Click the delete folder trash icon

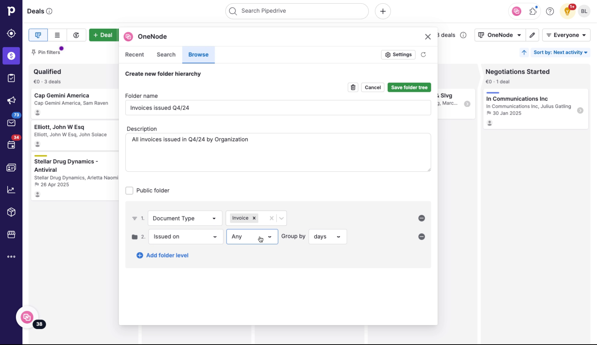(x=353, y=88)
